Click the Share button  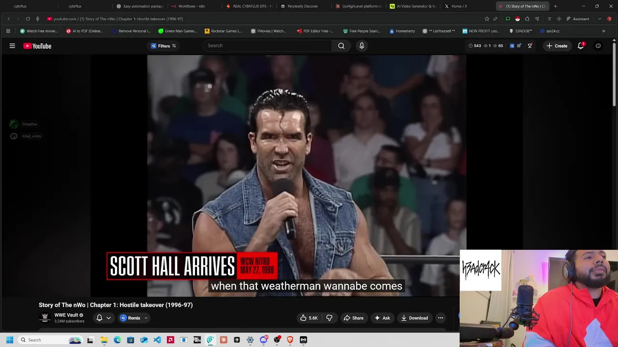353,318
